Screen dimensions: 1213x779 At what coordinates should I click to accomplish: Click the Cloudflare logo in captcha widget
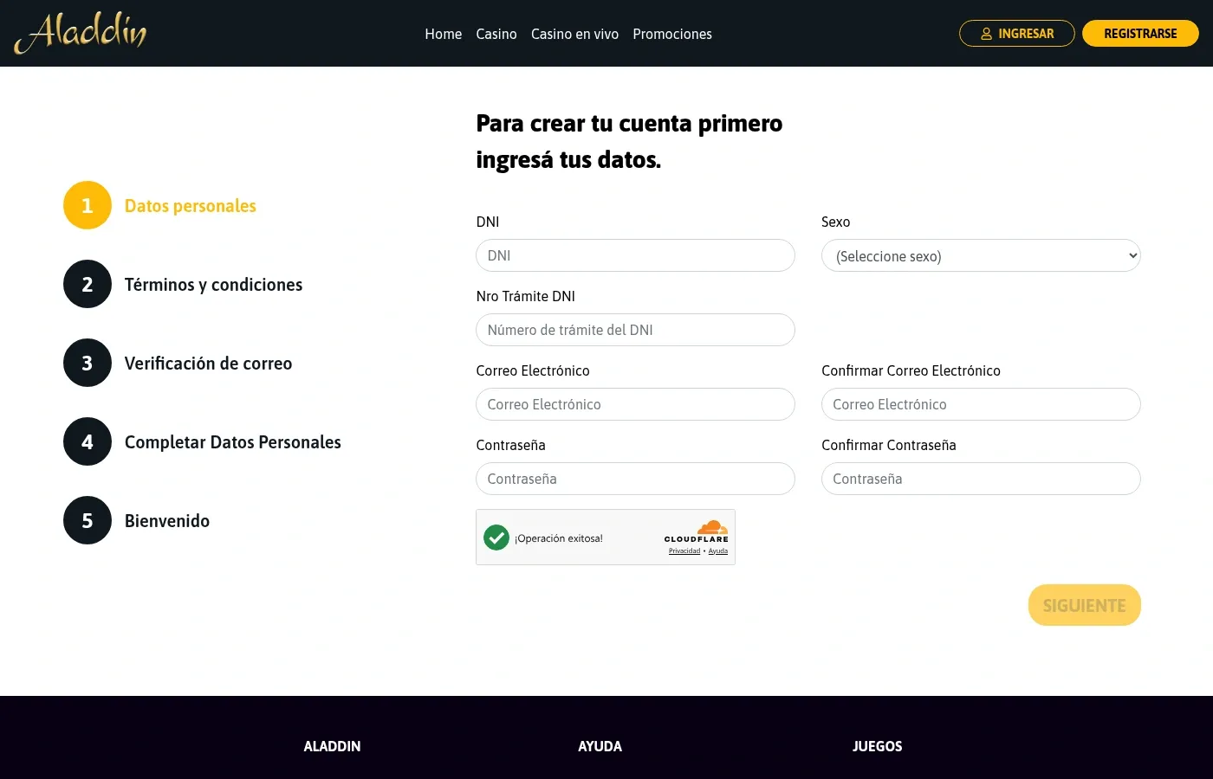[x=697, y=531]
